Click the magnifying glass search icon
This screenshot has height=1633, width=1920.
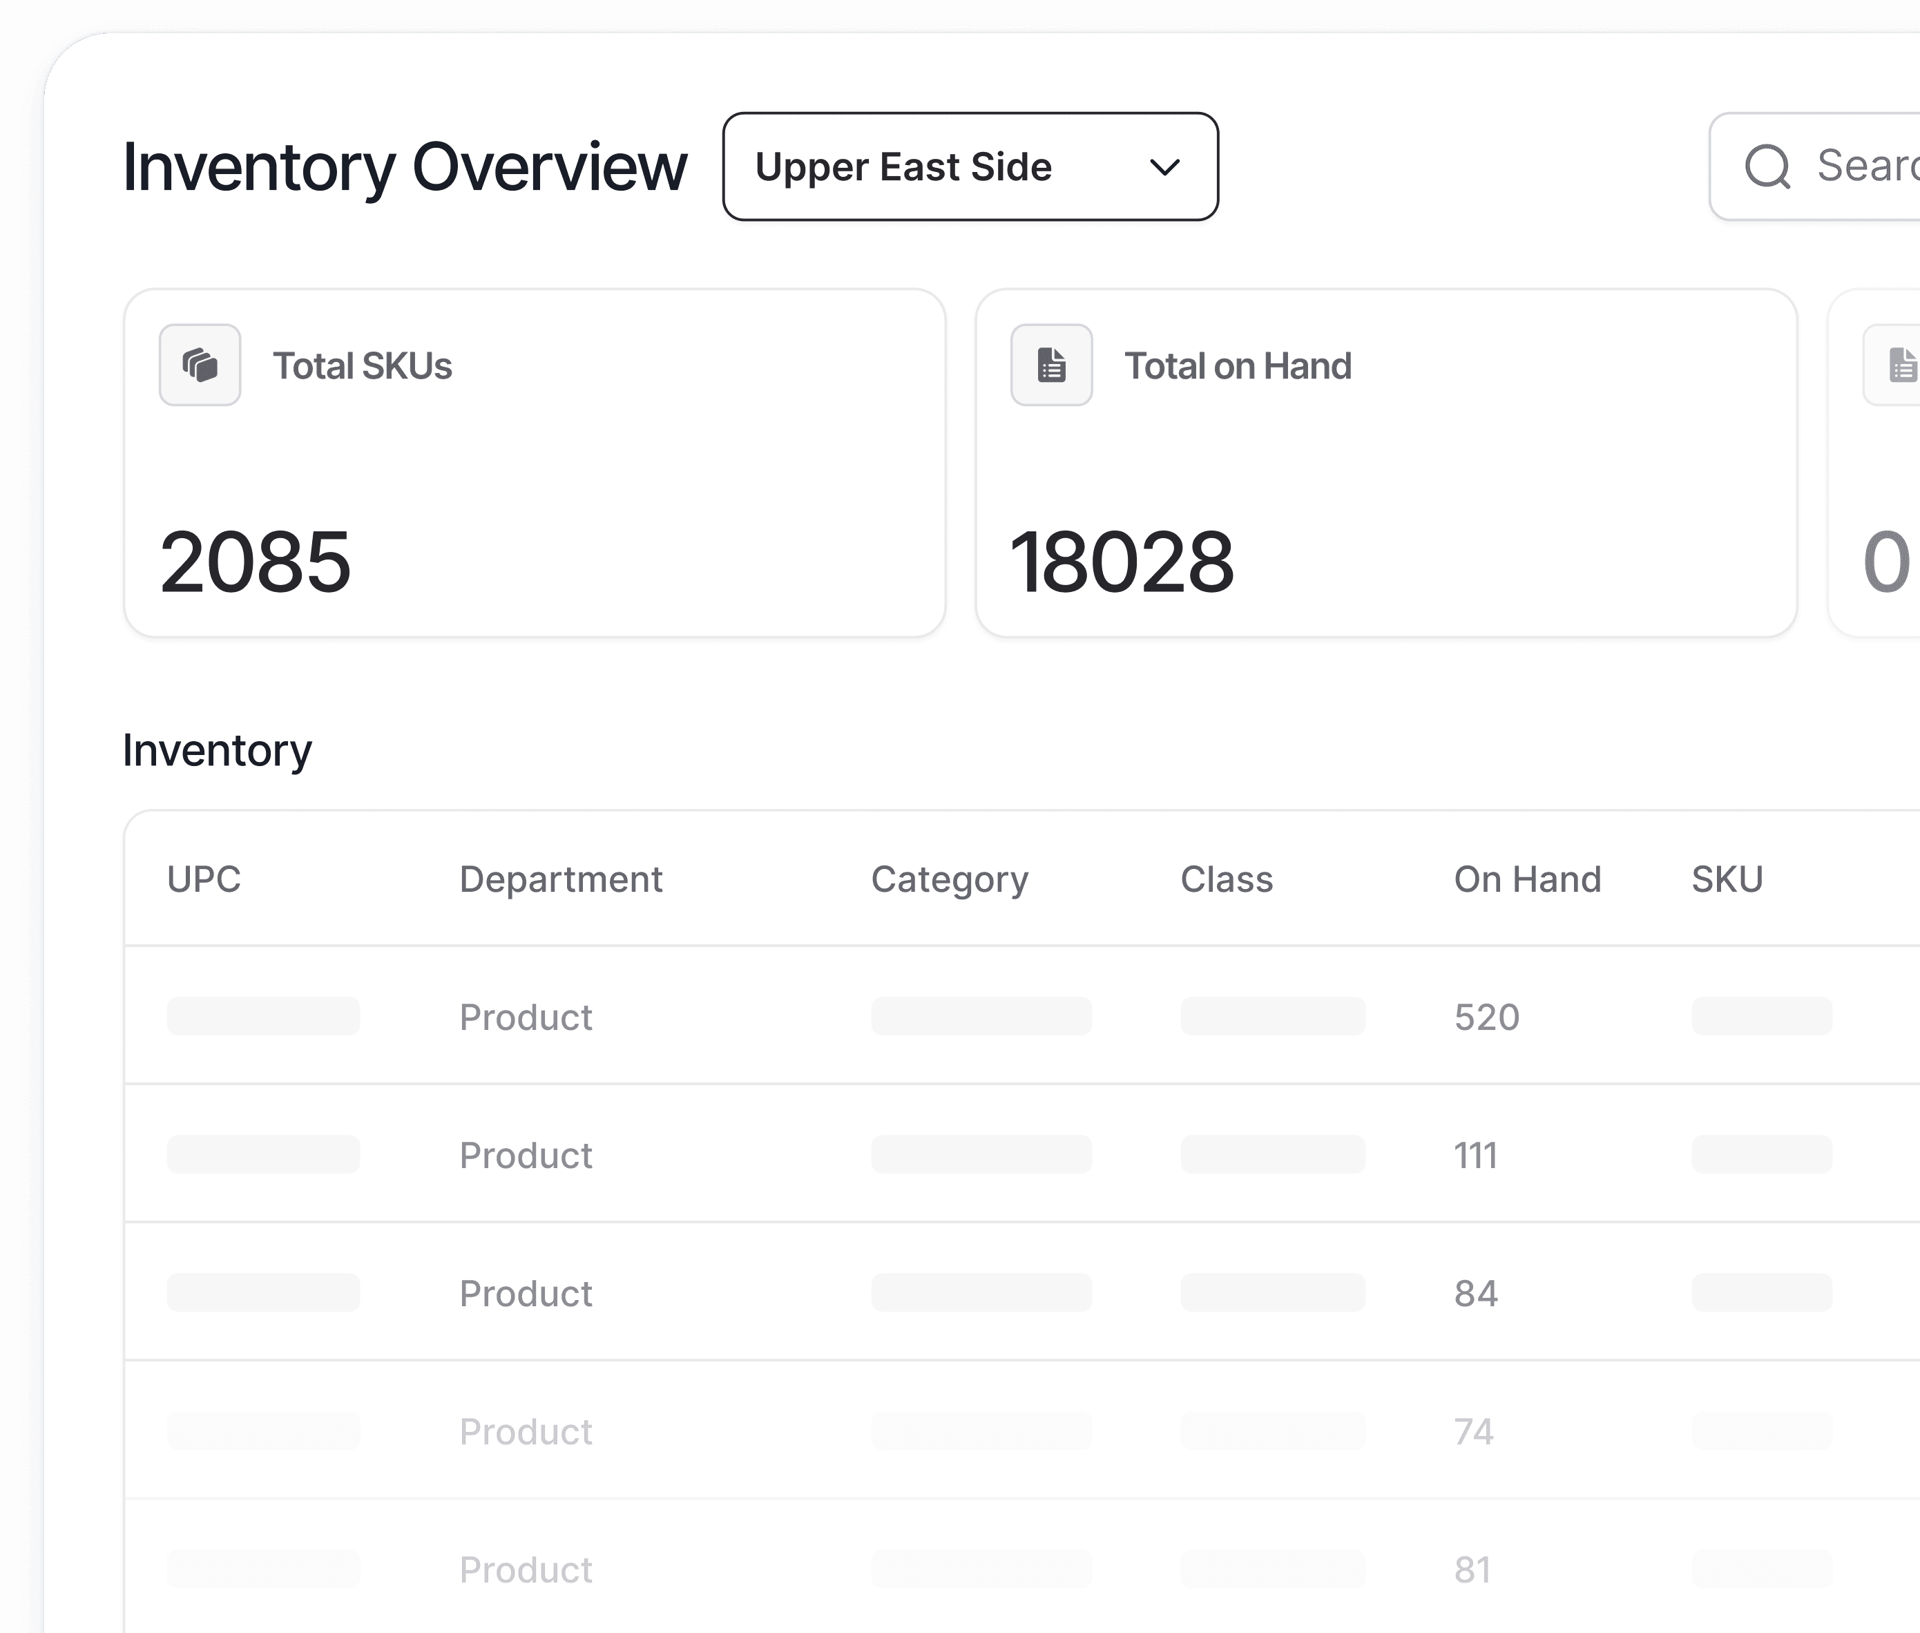[x=1767, y=166]
